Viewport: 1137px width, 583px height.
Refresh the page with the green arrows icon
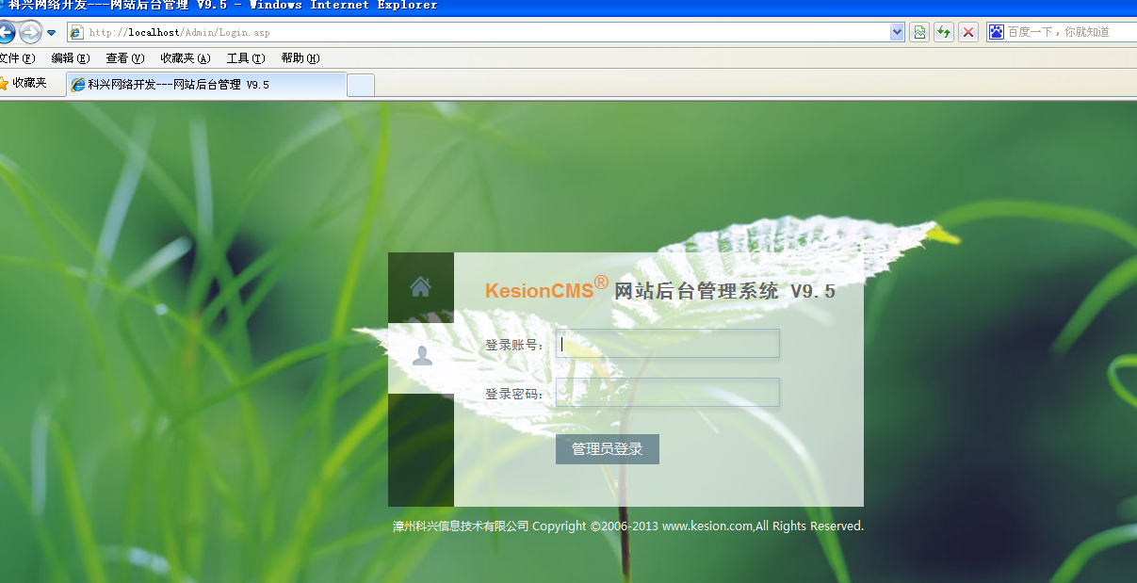point(943,31)
